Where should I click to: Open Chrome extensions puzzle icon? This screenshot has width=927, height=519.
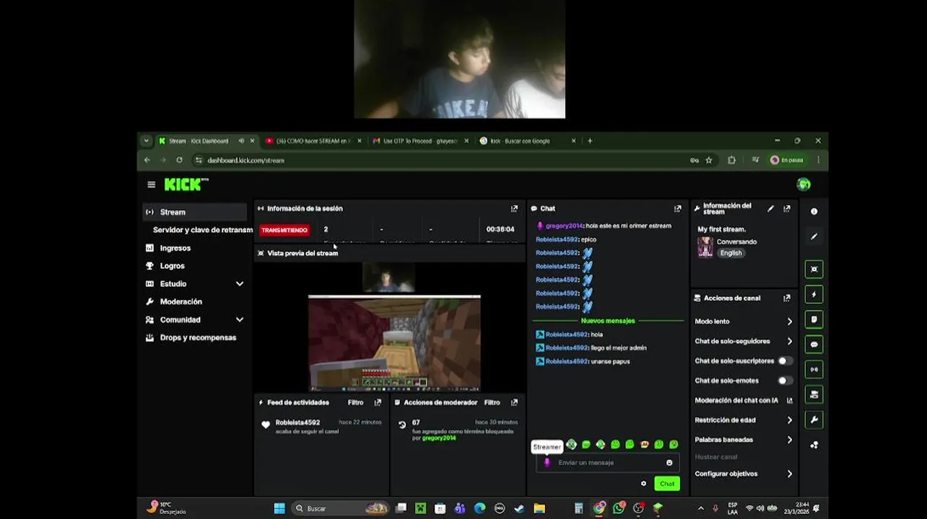click(x=731, y=160)
